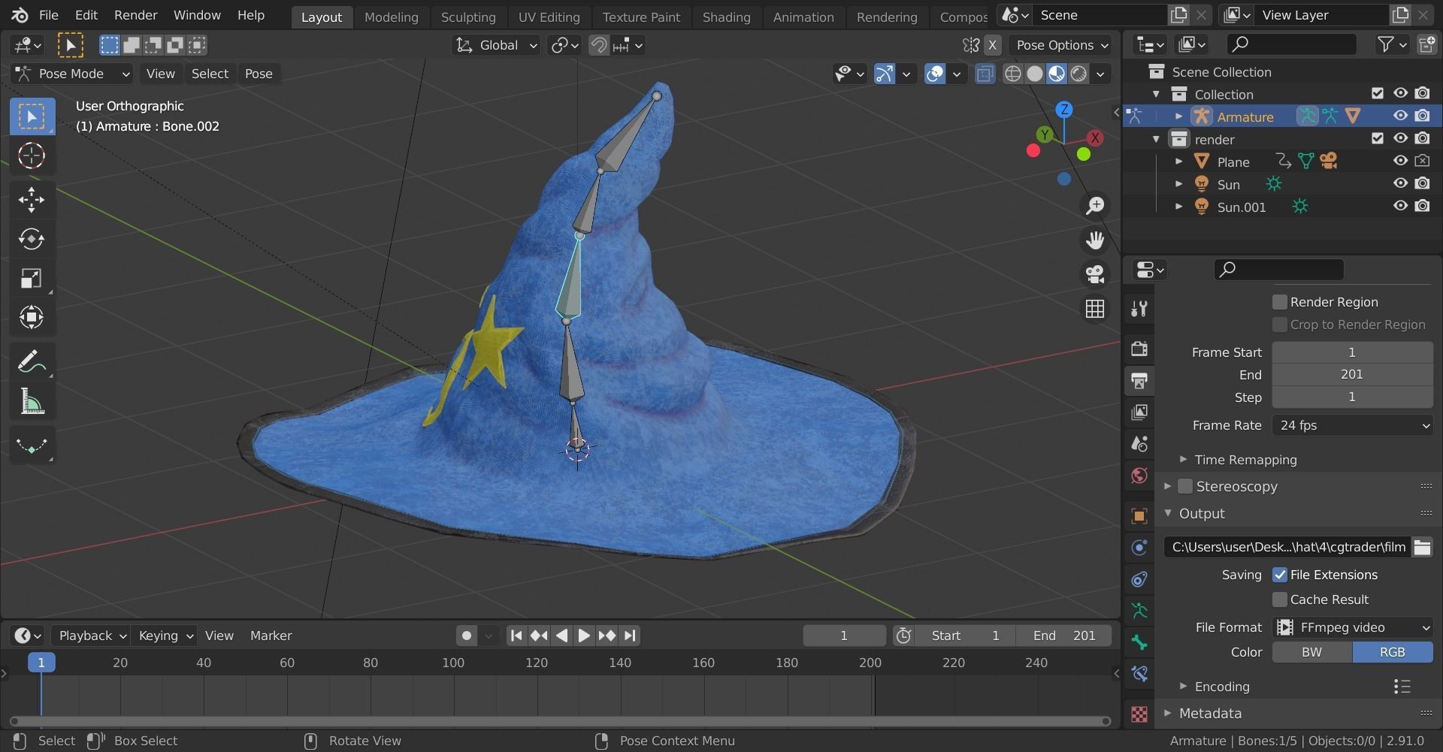Image resolution: width=1443 pixels, height=752 pixels.
Task: Click the viewport zoom magnifier icon
Action: pyautogui.click(x=1095, y=206)
